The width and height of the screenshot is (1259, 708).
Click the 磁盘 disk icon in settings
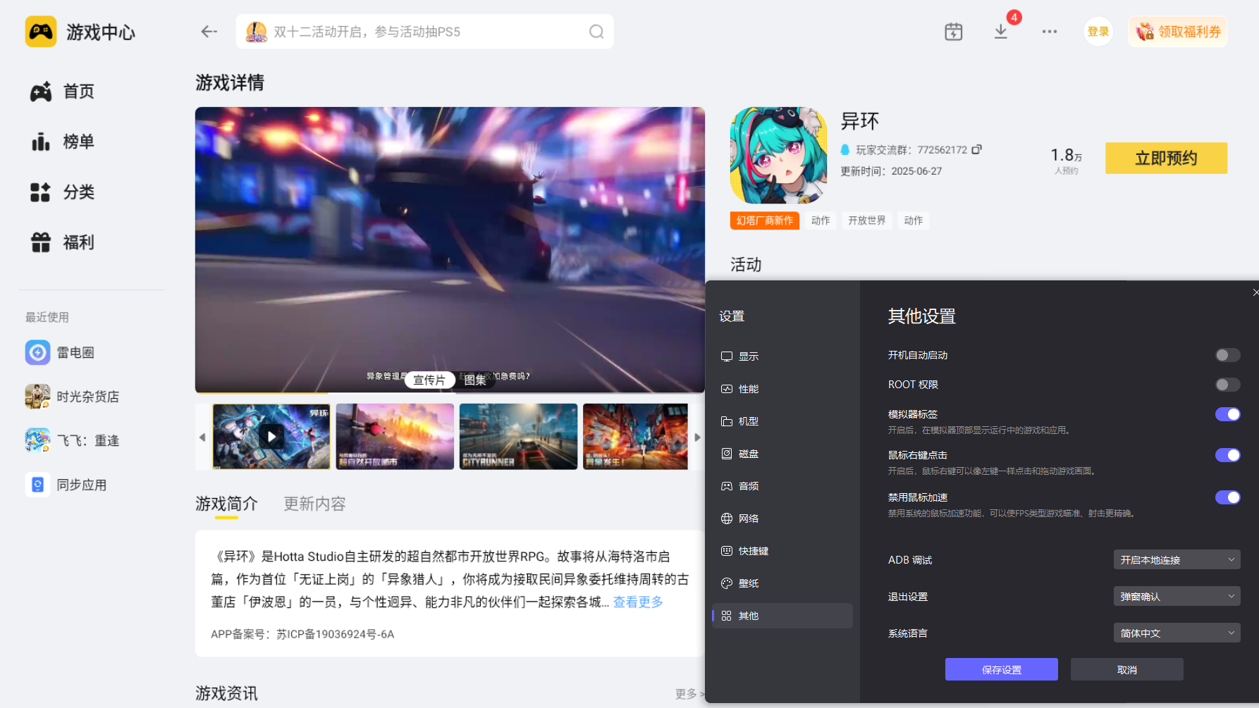coord(727,454)
